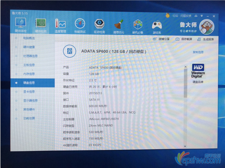Click the gold medal icon in title bar

168,15
